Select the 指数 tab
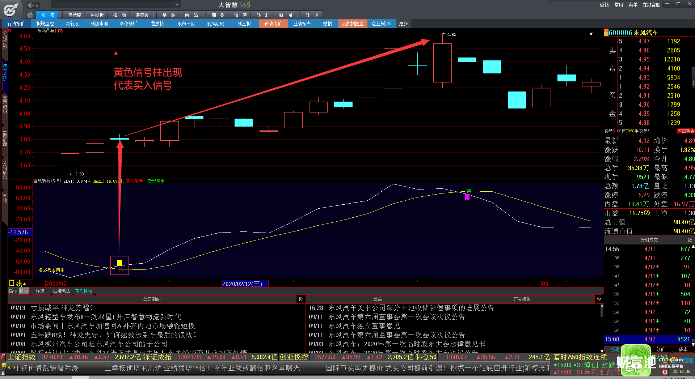This screenshot has height=379, width=695. (119, 15)
